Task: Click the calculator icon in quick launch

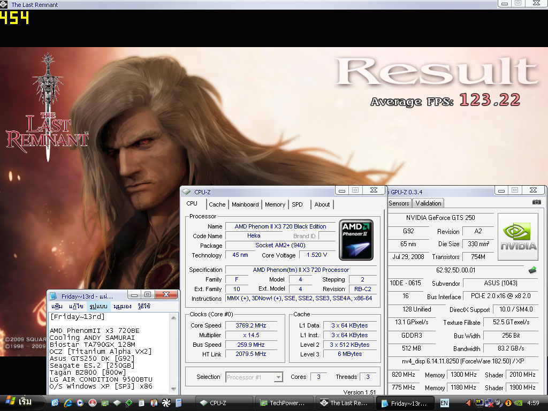Action: [x=178, y=402]
